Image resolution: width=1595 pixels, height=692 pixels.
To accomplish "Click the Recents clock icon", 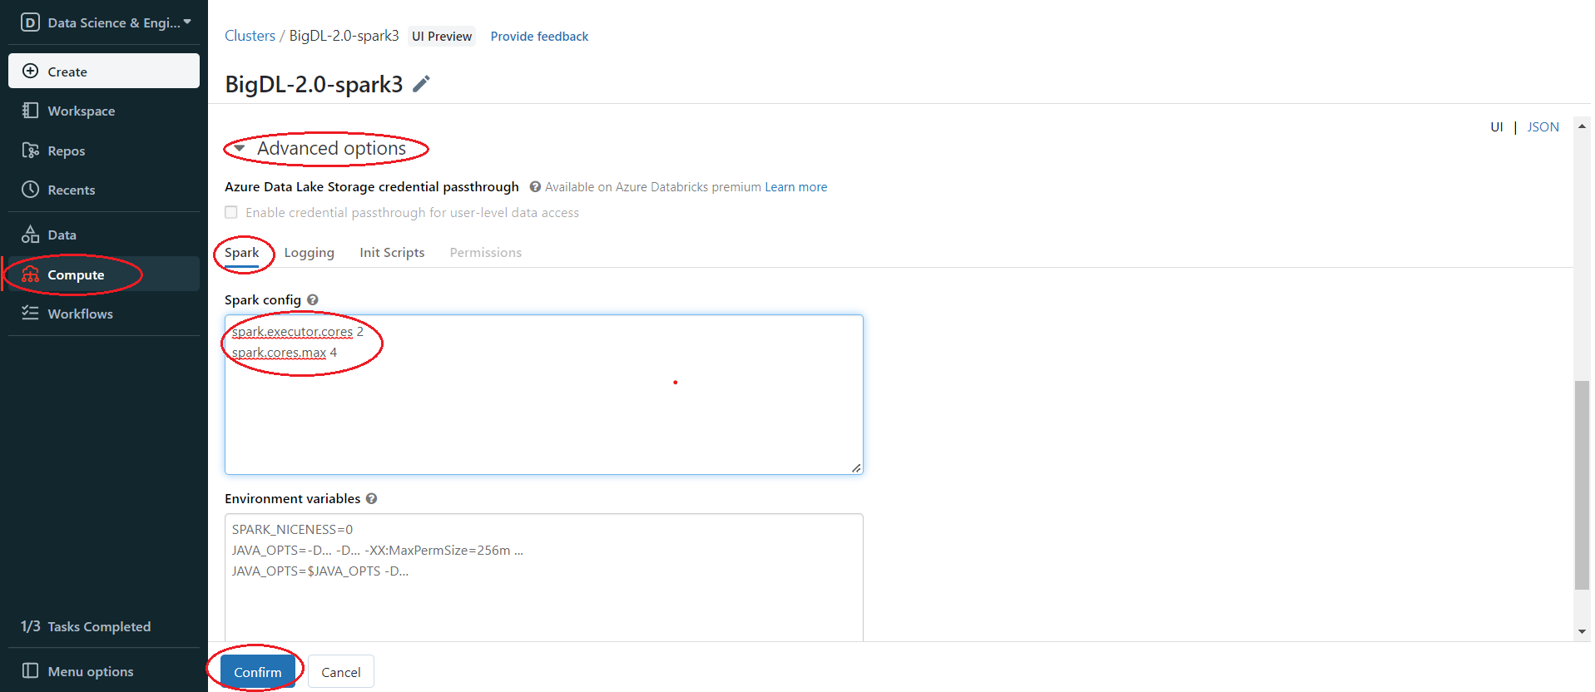I will point(30,190).
